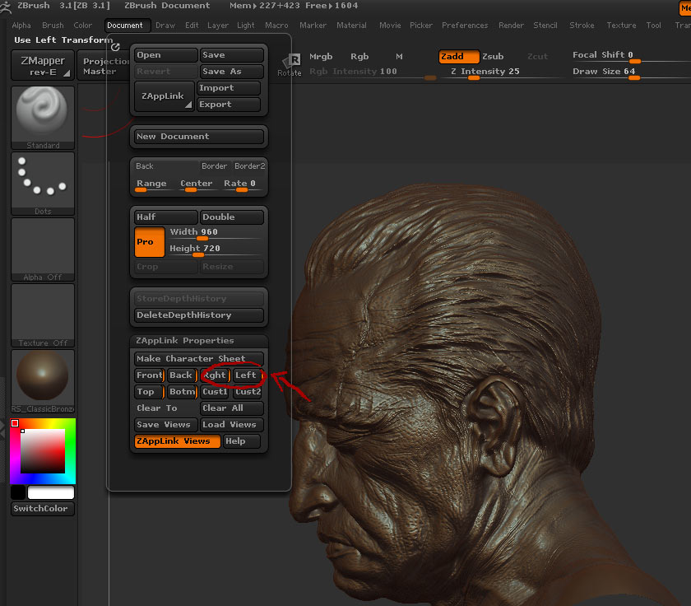Open the Alpha Off selector

43,249
